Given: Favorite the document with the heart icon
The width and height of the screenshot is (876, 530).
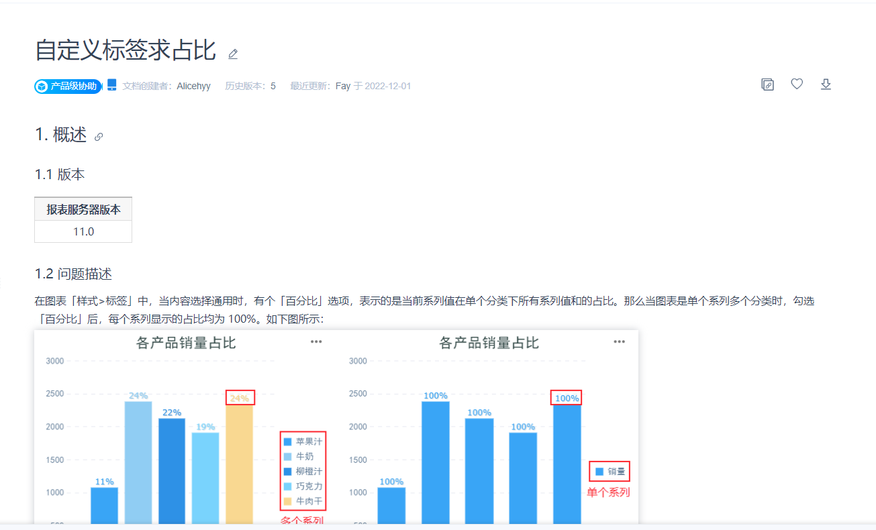Looking at the screenshot, I should [x=797, y=84].
